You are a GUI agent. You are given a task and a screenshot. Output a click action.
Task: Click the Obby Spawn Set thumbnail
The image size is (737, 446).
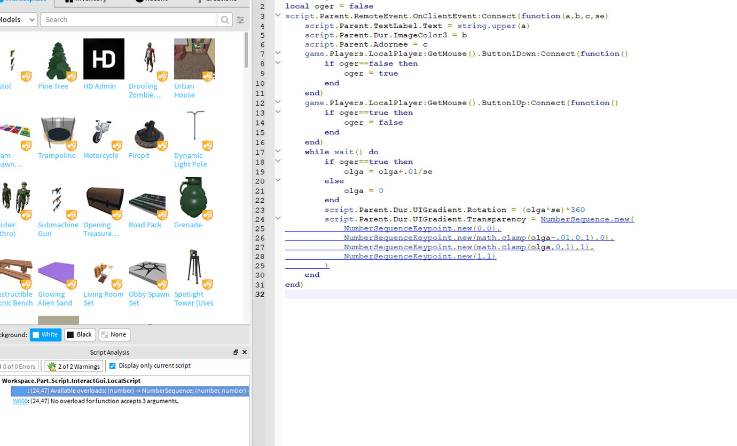pyautogui.click(x=149, y=267)
